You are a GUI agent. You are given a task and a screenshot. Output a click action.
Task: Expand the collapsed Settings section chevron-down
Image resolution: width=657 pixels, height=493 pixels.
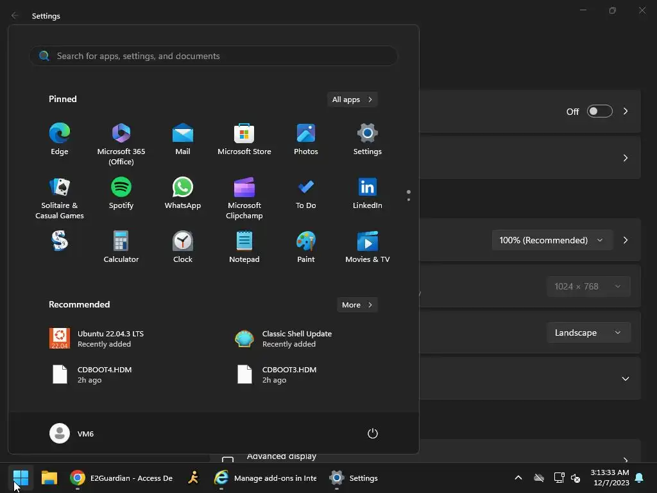(626, 379)
